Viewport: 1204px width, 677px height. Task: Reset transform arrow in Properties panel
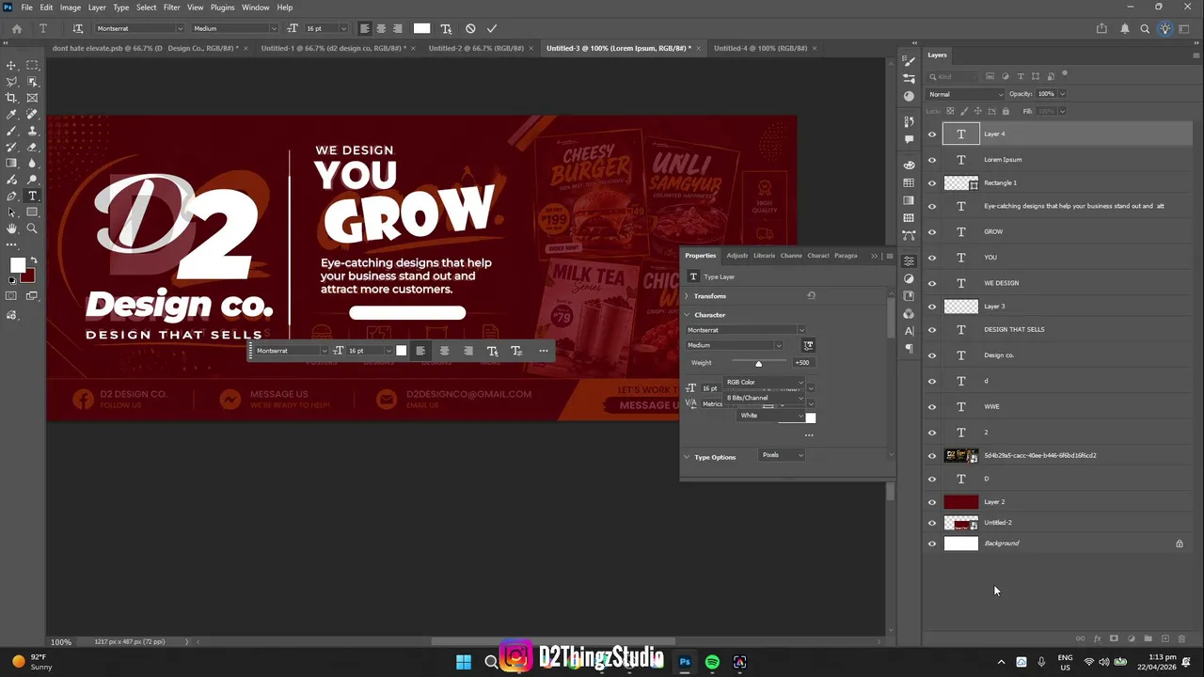811,296
